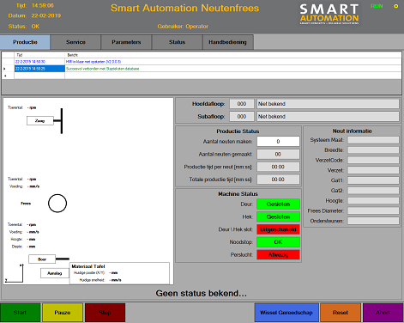The height and width of the screenshot is (323, 404).
Task: Click the Aantal neuten maken input field
Action: [278, 142]
